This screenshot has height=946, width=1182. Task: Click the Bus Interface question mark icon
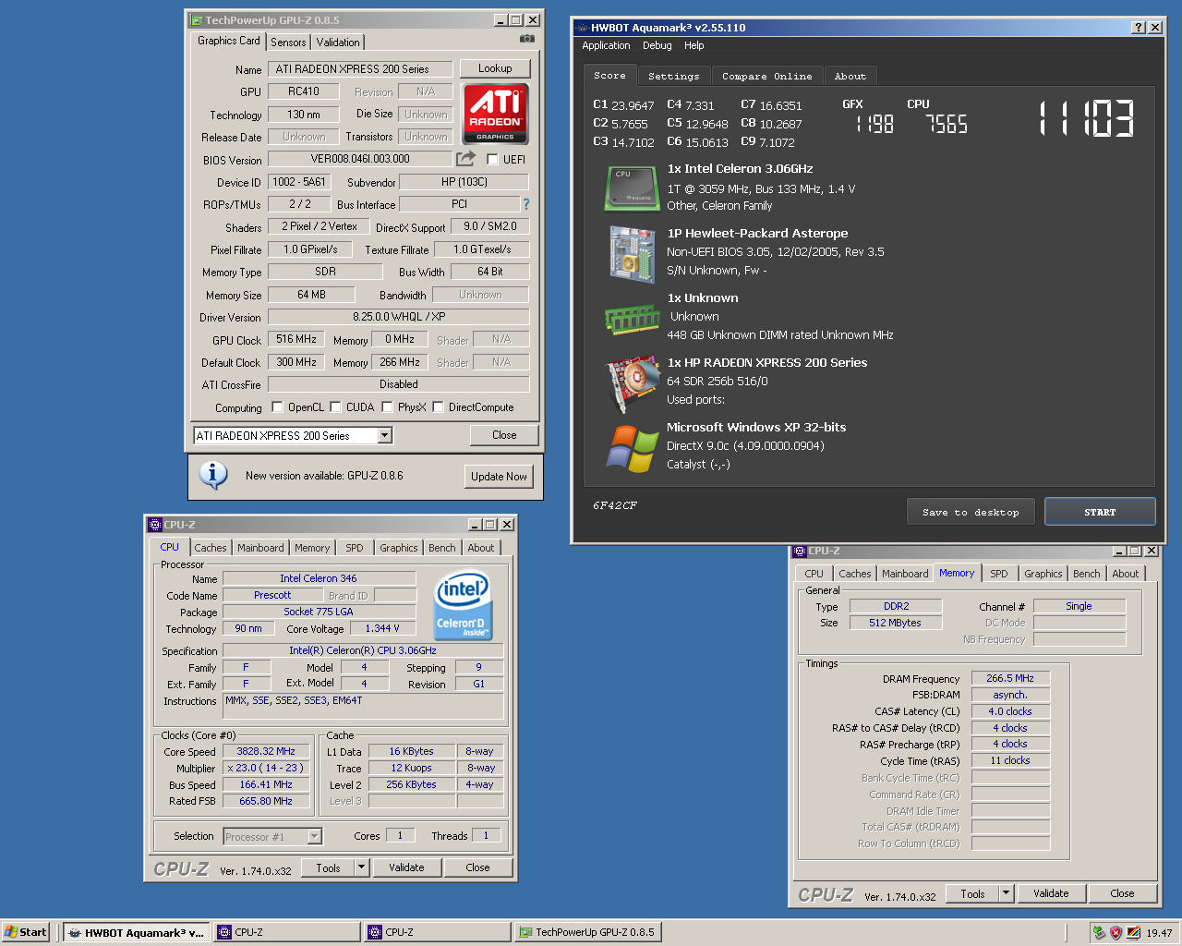tap(526, 204)
